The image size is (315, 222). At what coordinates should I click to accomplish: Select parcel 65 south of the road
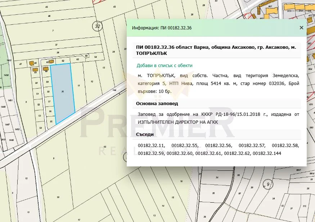point(105,147)
